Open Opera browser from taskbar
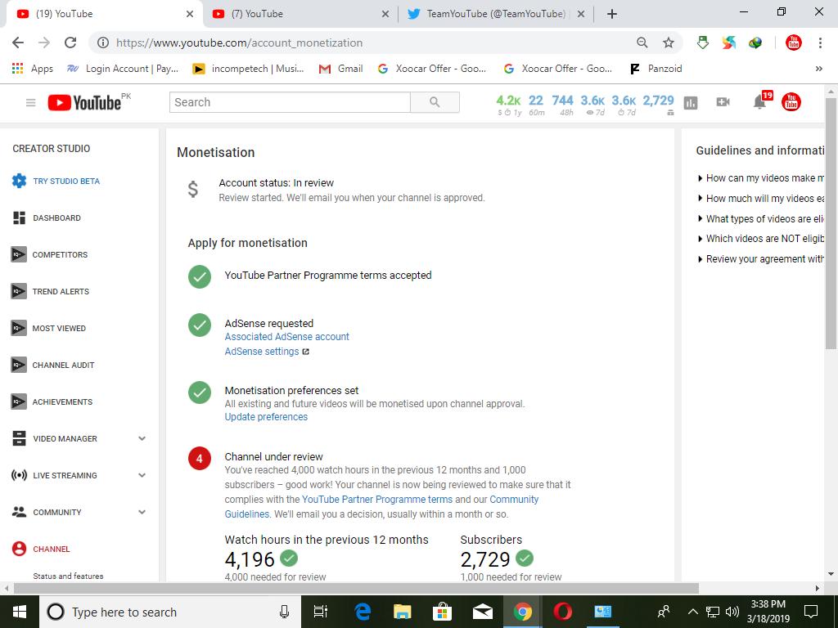The height and width of the screenshot is (628, 838). (562, 612)
